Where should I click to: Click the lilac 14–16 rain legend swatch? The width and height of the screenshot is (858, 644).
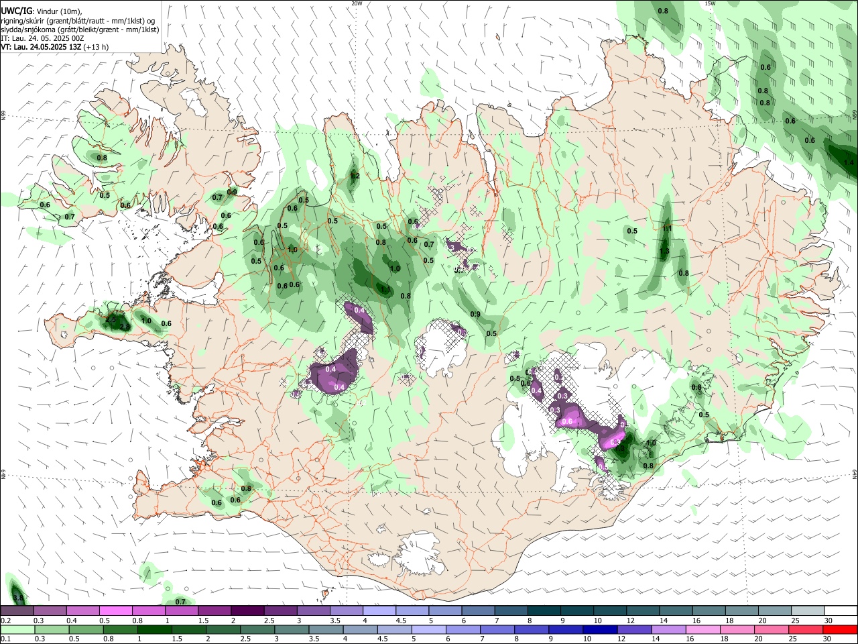point(668,629)
